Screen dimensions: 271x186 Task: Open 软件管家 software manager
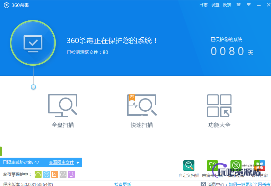[260, 169]
